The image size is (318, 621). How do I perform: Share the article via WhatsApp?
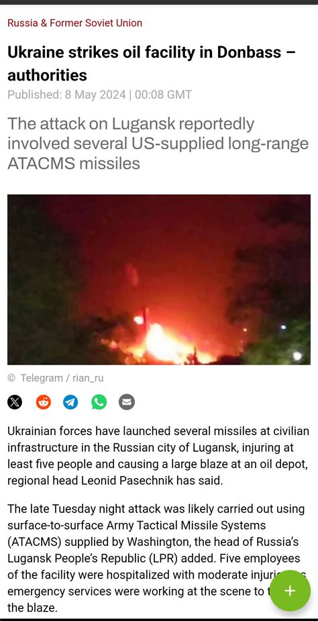[99, 402]
